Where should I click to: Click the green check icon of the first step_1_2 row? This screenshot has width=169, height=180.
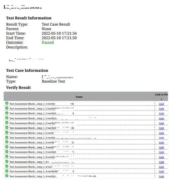coord(7,123)
